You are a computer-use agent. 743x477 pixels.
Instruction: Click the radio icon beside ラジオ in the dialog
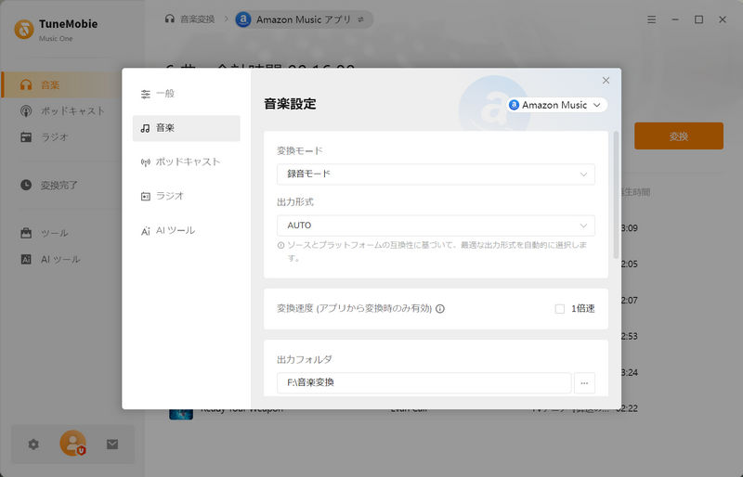coord(146,196)
